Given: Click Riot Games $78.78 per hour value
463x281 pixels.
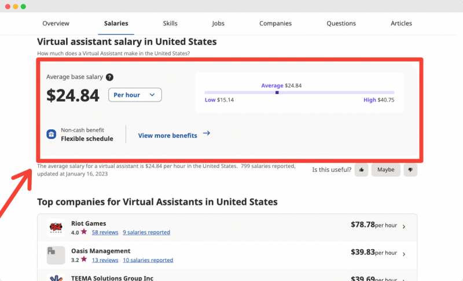Looking at the screenshot, I should point(374,225).
